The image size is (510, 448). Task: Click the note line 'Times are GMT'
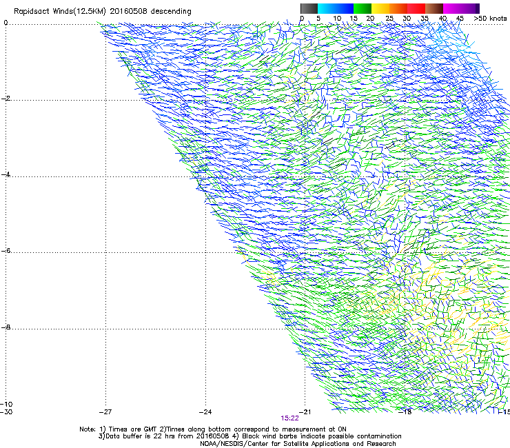click(133, 429)
